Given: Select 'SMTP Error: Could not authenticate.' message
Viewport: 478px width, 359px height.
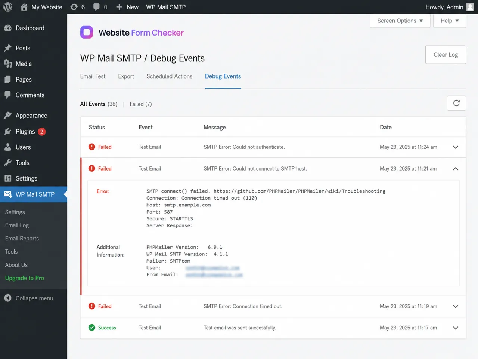Looking at the screenshot, I should pyautogui.click(x=244, y=147).
